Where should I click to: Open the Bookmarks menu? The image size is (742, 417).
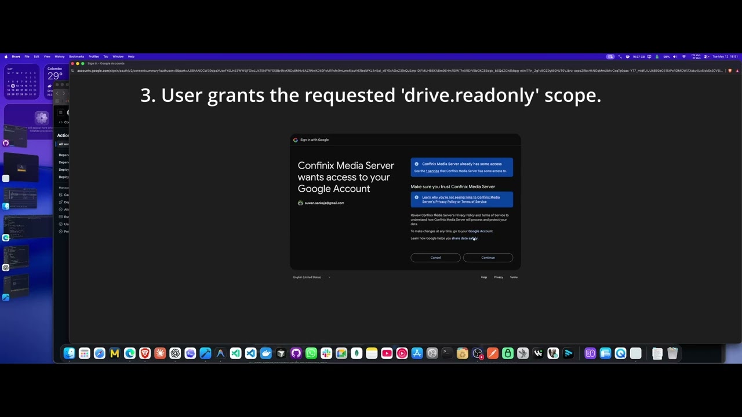77,57
